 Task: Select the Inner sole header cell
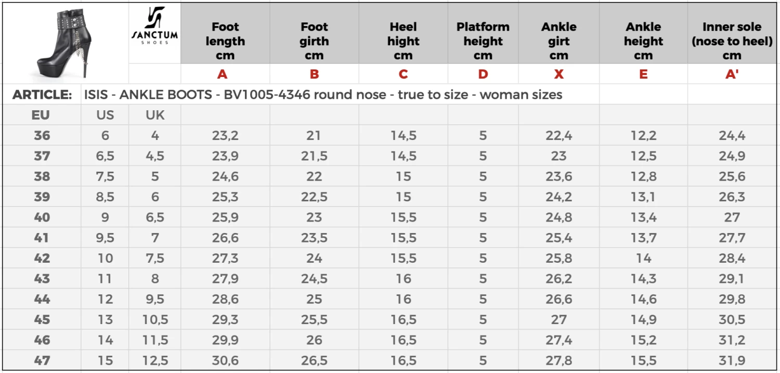pos(732,41)
